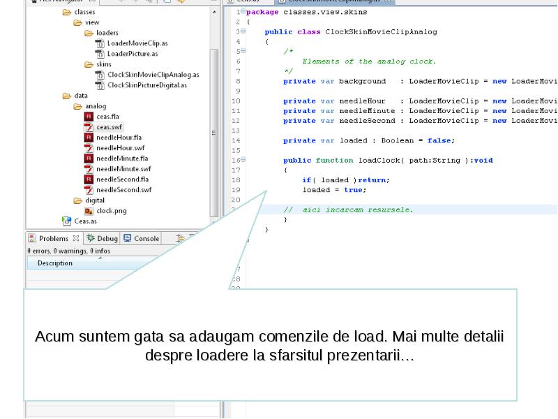The height and width of the screenshot is (419, 558).
Task: Click the folder icon beside digital
Action: [x=77, y=200]
